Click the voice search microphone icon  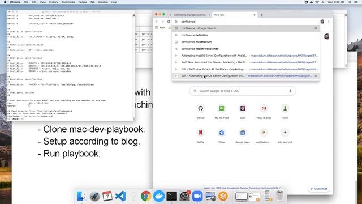coord(290,91)
